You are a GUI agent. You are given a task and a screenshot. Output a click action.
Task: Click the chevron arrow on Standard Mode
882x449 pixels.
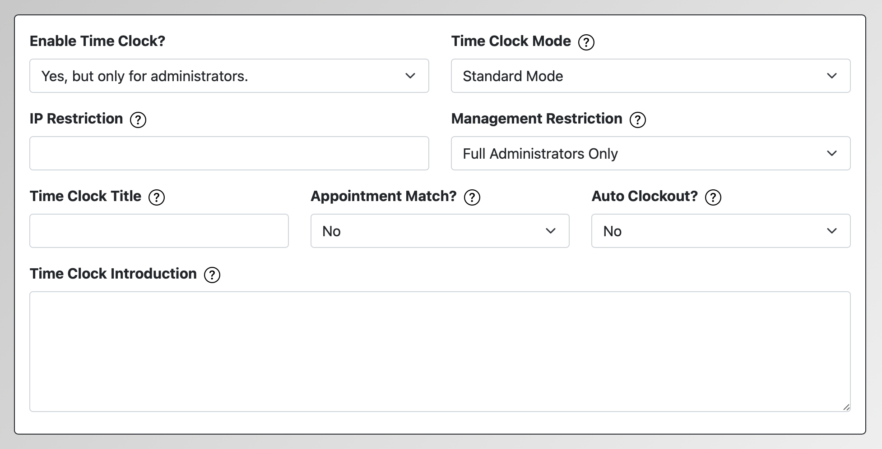(x=831, y=76)
